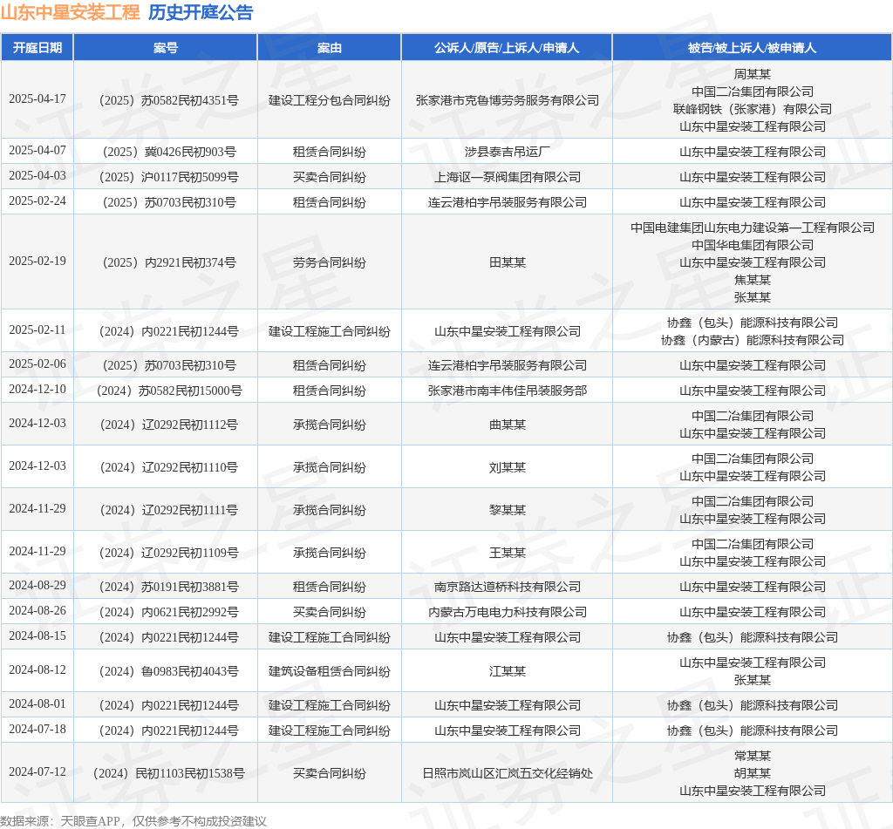Screen dimensions: 893x829
Task: Click the date cell 2025-02-19
Action: pyautogui.click(x=37, y=262)
